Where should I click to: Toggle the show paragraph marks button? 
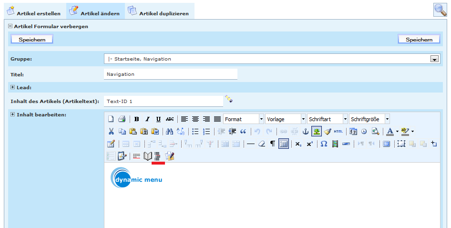(x=273, y=144)
